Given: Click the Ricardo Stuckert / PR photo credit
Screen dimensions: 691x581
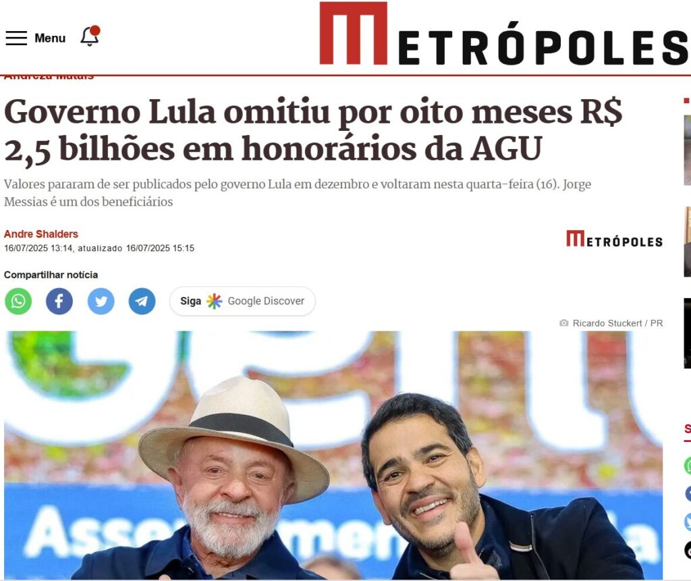Looking at the screenshot, I should coord(617,323).
